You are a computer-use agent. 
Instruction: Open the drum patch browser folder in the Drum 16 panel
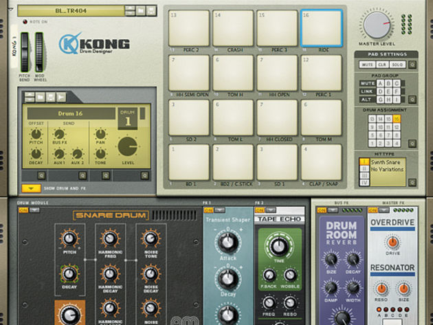[x=40, y=97]
